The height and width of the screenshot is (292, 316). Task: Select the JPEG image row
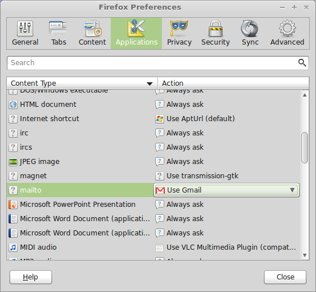click(x=153, y=162)
